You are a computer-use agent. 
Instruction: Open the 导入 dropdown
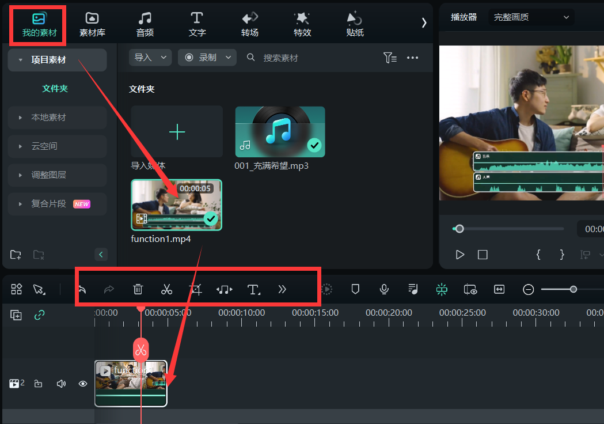click(x=150, y=58)
